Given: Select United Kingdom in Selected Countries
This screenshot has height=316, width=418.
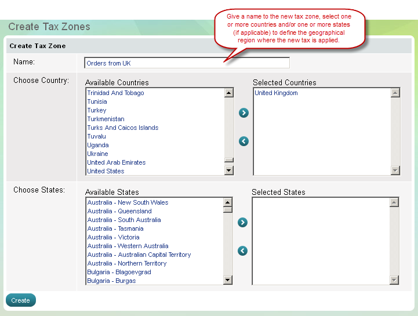Looking at the screenshot, I should pos(276,93).
